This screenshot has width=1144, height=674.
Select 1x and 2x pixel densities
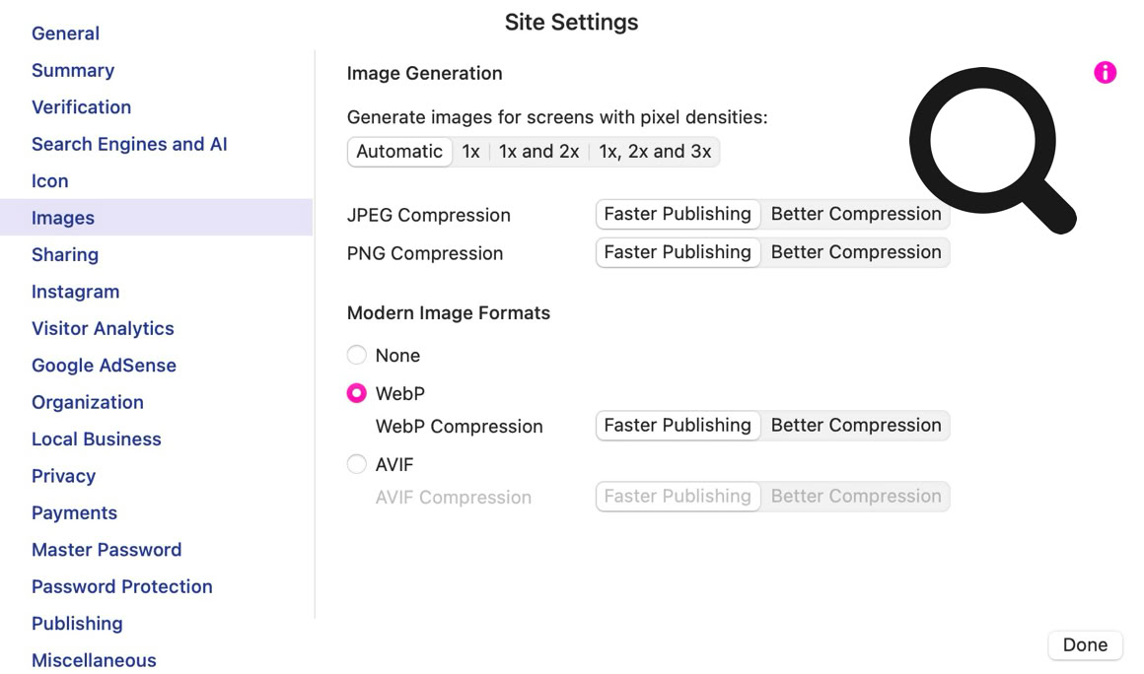tap(538, 152)
